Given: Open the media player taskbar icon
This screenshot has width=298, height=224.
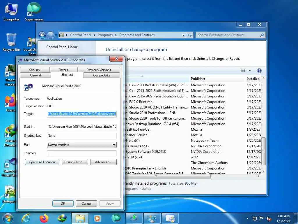Looking at the screenshot, I should pos(97,218).
